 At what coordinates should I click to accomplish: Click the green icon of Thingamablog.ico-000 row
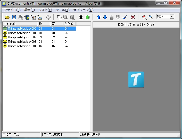click(5, 29)
